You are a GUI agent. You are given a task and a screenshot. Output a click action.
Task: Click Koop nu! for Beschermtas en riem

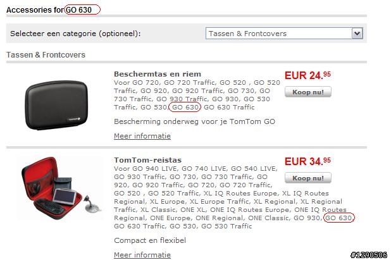(308, 92)
